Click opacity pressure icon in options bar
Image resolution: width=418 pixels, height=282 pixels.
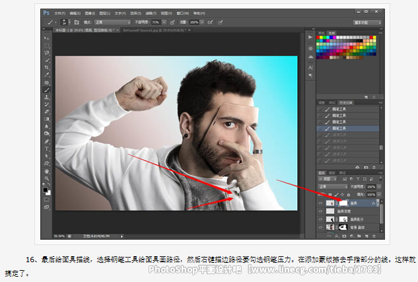point(172,22)
